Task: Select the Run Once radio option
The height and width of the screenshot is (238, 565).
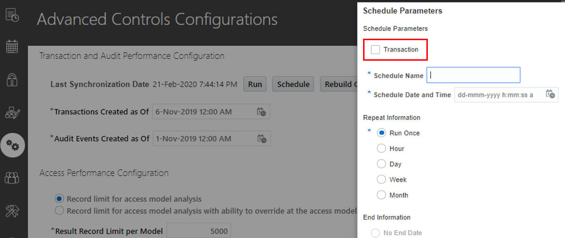Action: (381, 133)
